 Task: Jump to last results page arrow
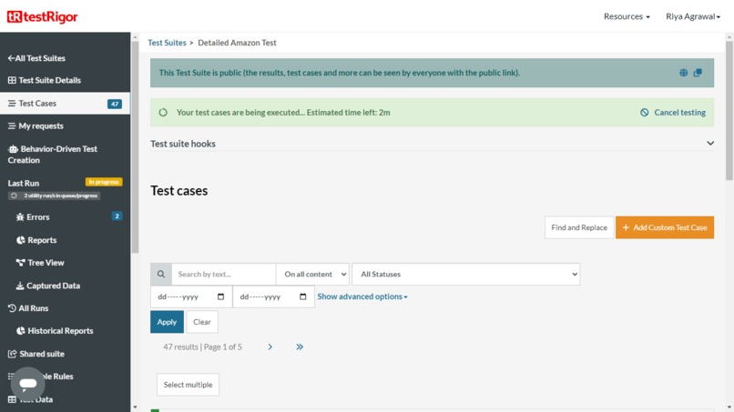pos(300,347)
